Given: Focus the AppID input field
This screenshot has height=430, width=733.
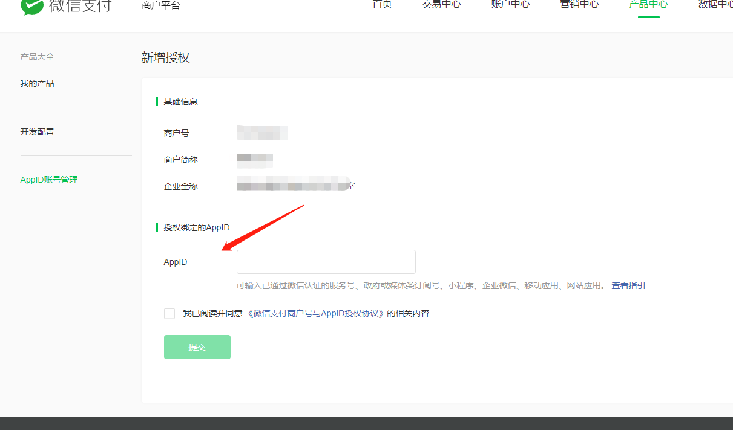Looking at the screenshot, I should click(x=326, y=262).
